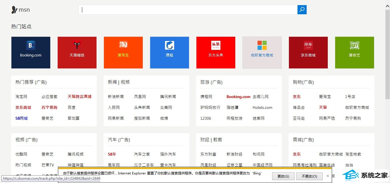The width and height of the screenshot is (390, 183).
Task: Open 新浪新闻 link
Action: [x=116, y=97]
